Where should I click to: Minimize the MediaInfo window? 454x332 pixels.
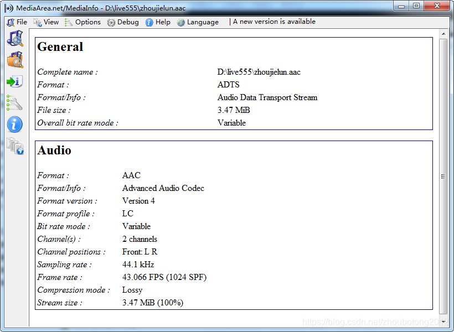401,6
